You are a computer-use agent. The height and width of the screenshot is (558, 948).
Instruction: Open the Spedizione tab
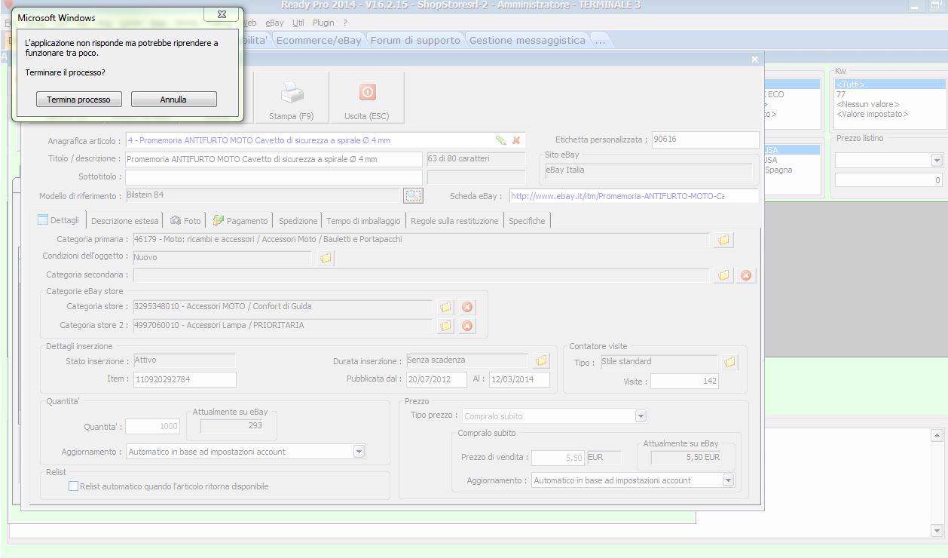point(298,221)
